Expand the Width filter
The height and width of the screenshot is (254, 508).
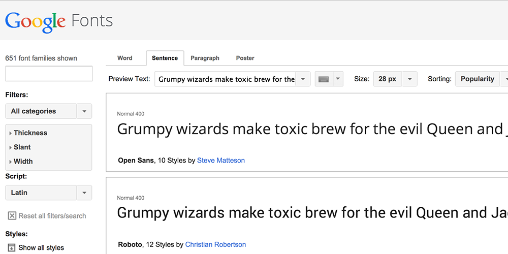coord(21,162)
